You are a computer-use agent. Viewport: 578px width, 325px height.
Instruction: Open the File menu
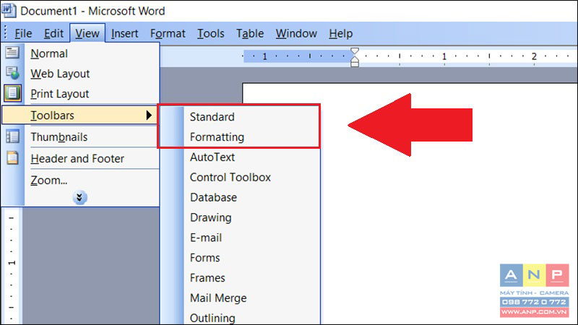pyautogui.click(x=23, y=33)
